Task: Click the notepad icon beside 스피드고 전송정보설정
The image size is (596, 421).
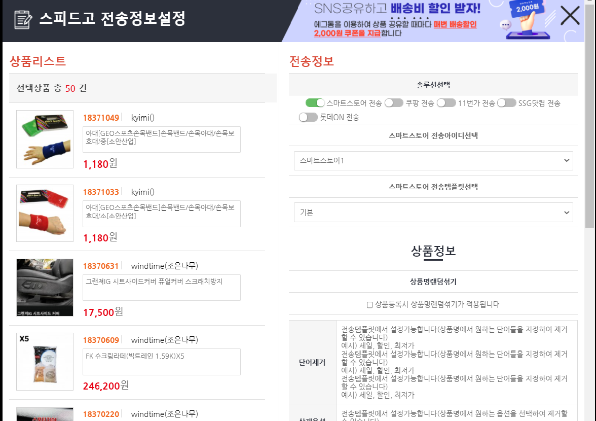Action: pyautogui.click(x=23, y=19)
